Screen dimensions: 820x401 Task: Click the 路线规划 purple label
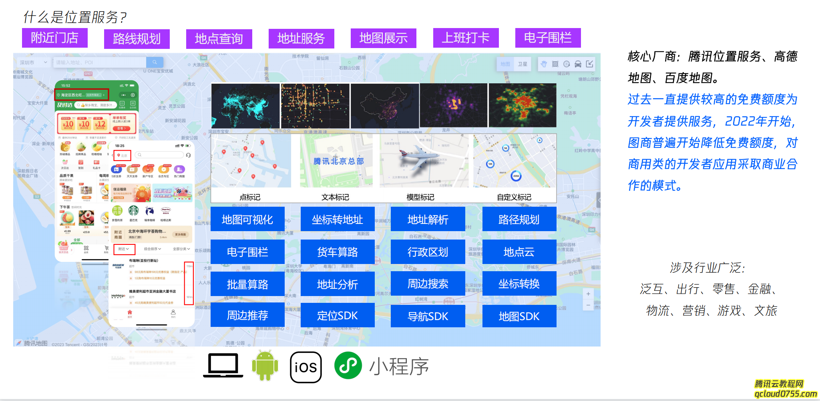tap(137, 39)
